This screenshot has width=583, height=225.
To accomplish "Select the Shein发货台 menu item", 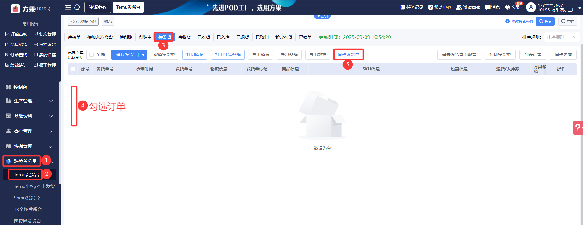I will pos(26,198).
